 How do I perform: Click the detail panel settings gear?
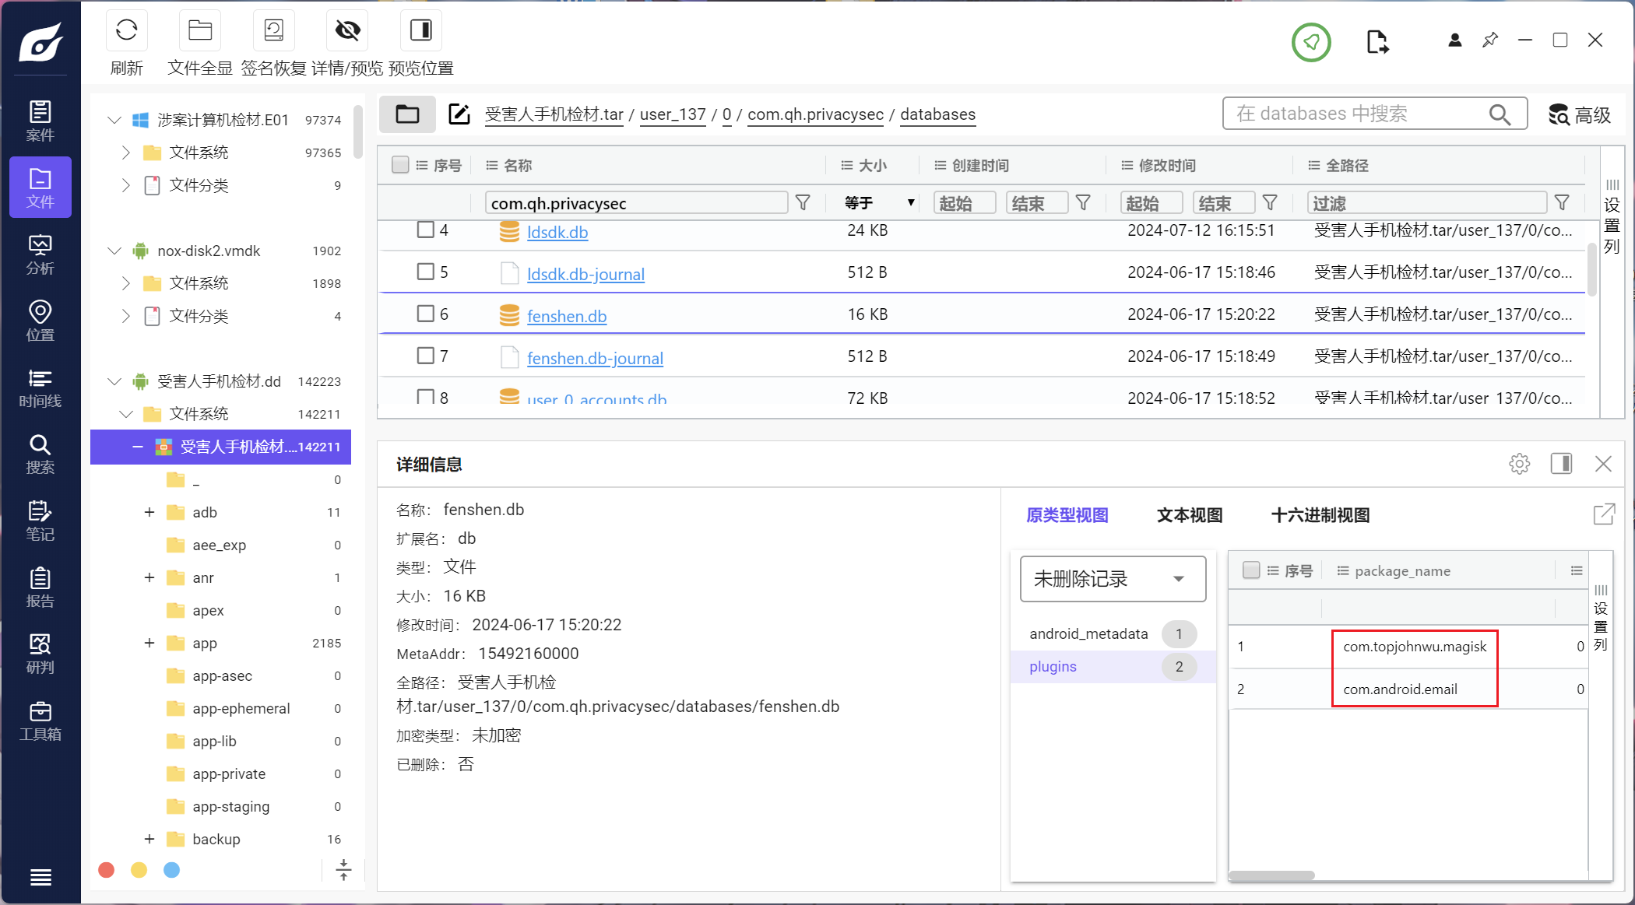coord(1519,464)
